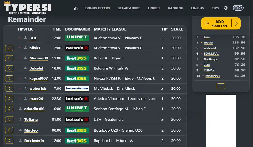The image size is (253, 147).
Task: Click the bet365 logo in Bukefal row
Action: pos(77,68)
